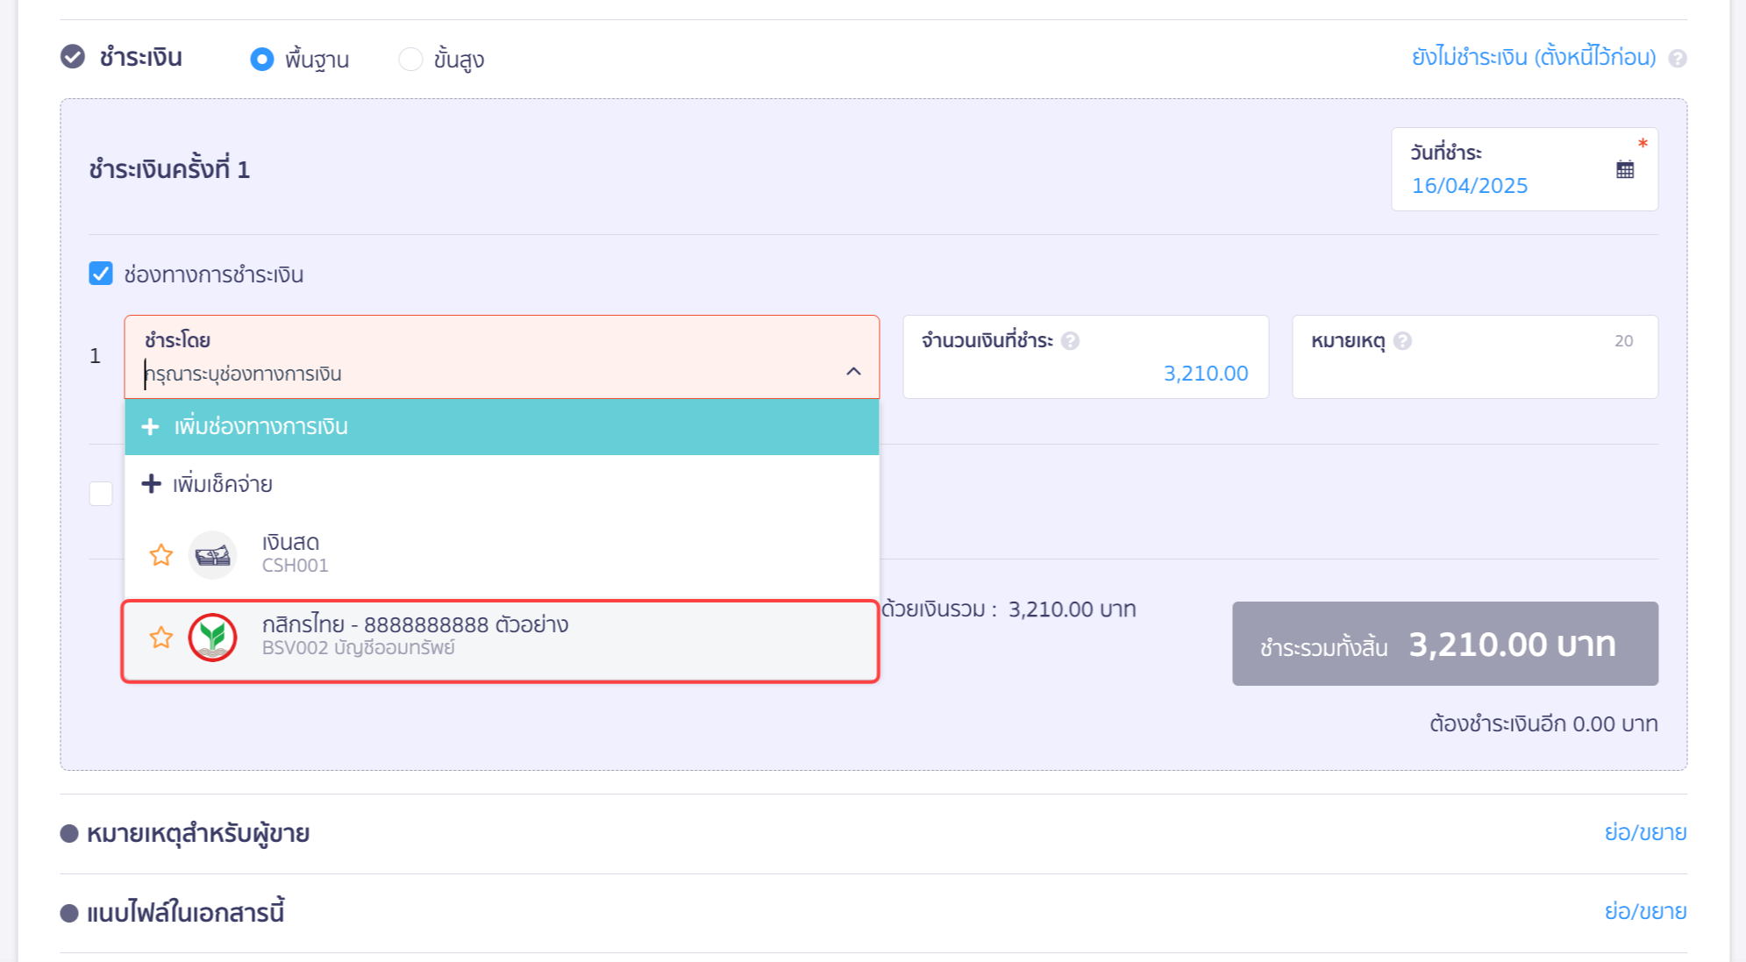This screenshot has height=962, width=1746.
Task: Click the หมายเหตุ note input field
Action: 1475,357
